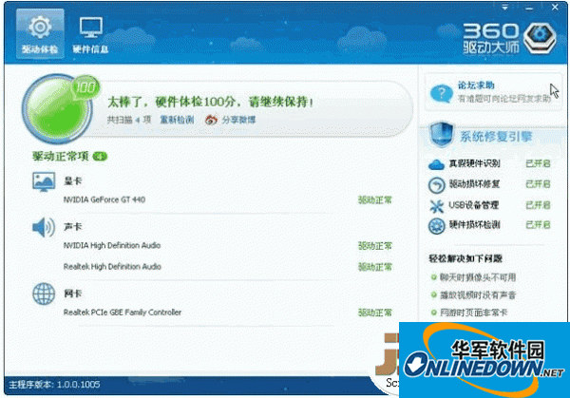The height and width of the screenshot is (398, 570).
Task: Click the 驱动正常项 count badge
Action: [x=100, y=157]
